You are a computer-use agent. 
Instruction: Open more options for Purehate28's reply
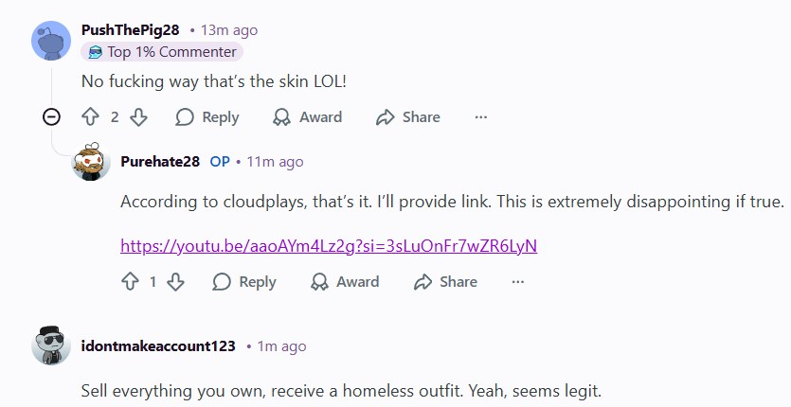tap(518, 281)
